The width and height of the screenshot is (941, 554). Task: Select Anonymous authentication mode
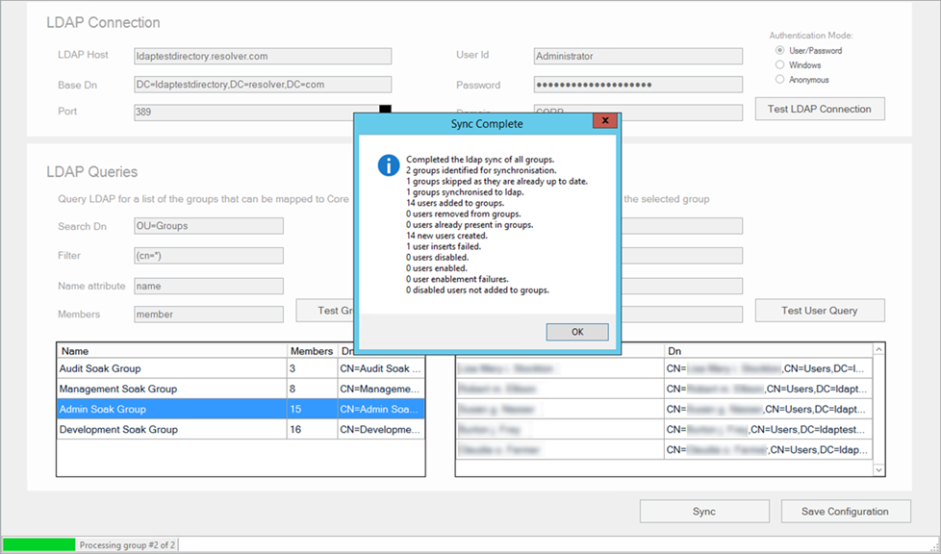(779, 80)
